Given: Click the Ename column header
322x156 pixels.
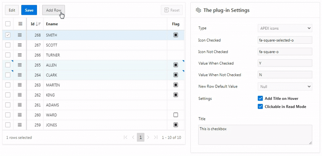Looking at the screenshot, I should coord(52,24).
